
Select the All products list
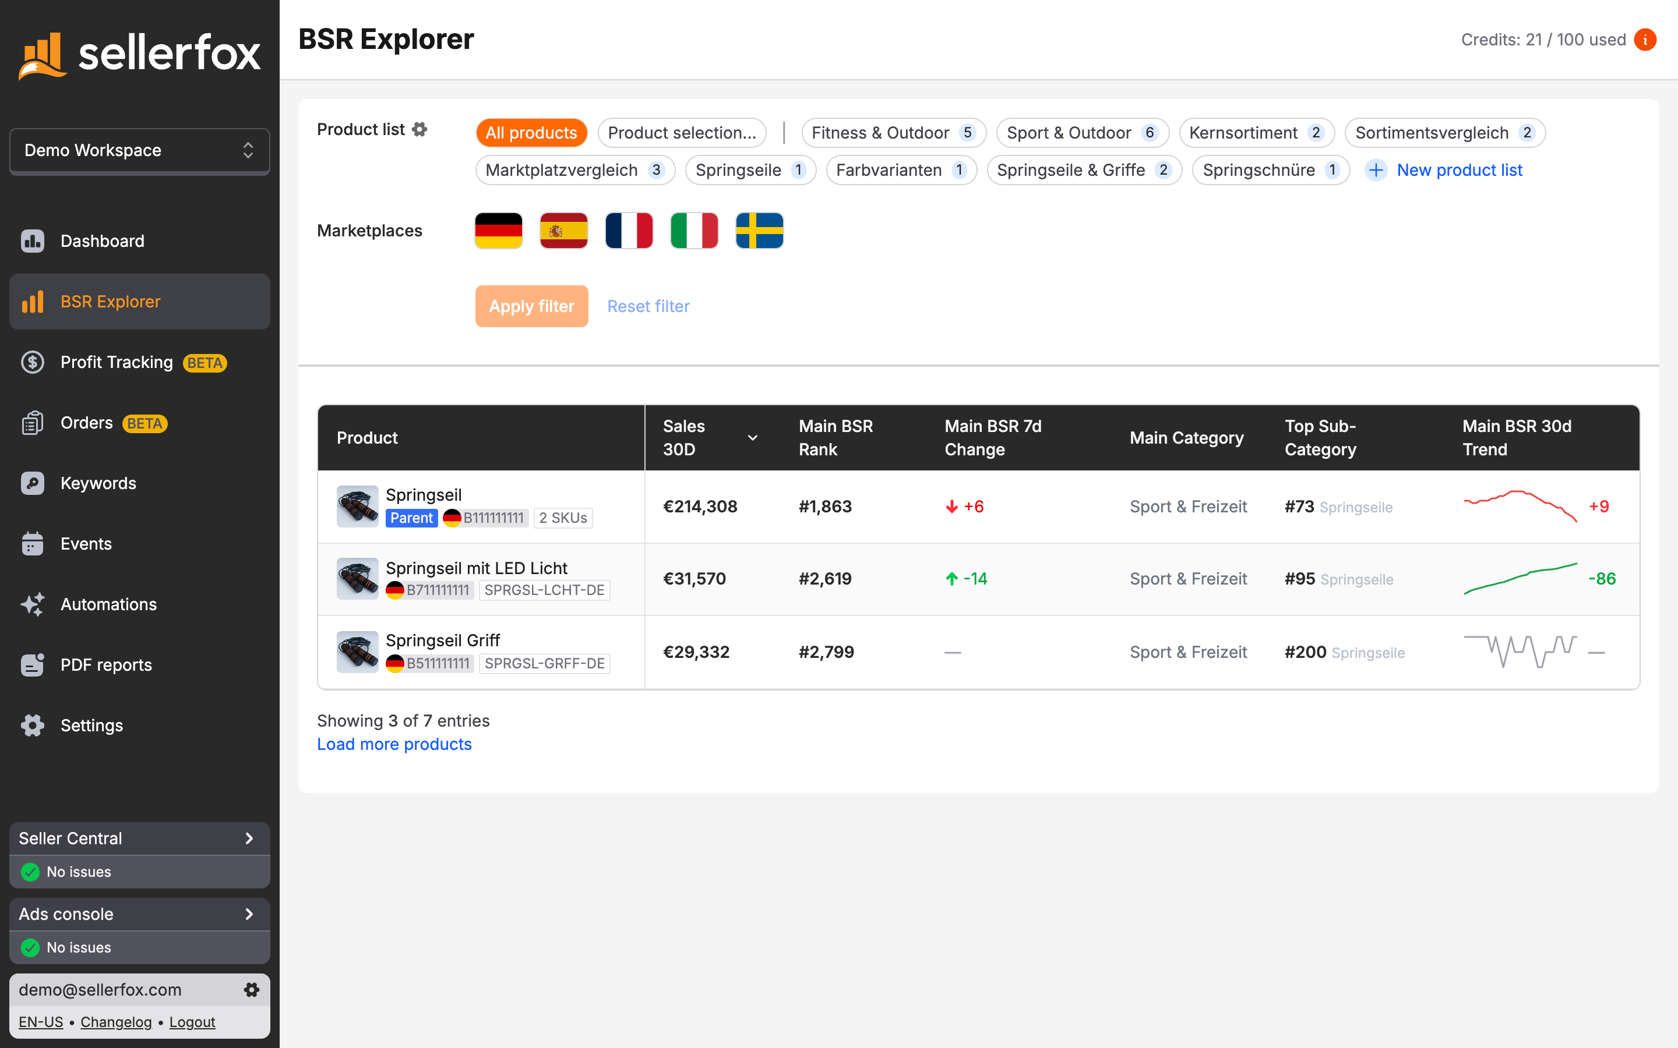click(x=531, y=132)
